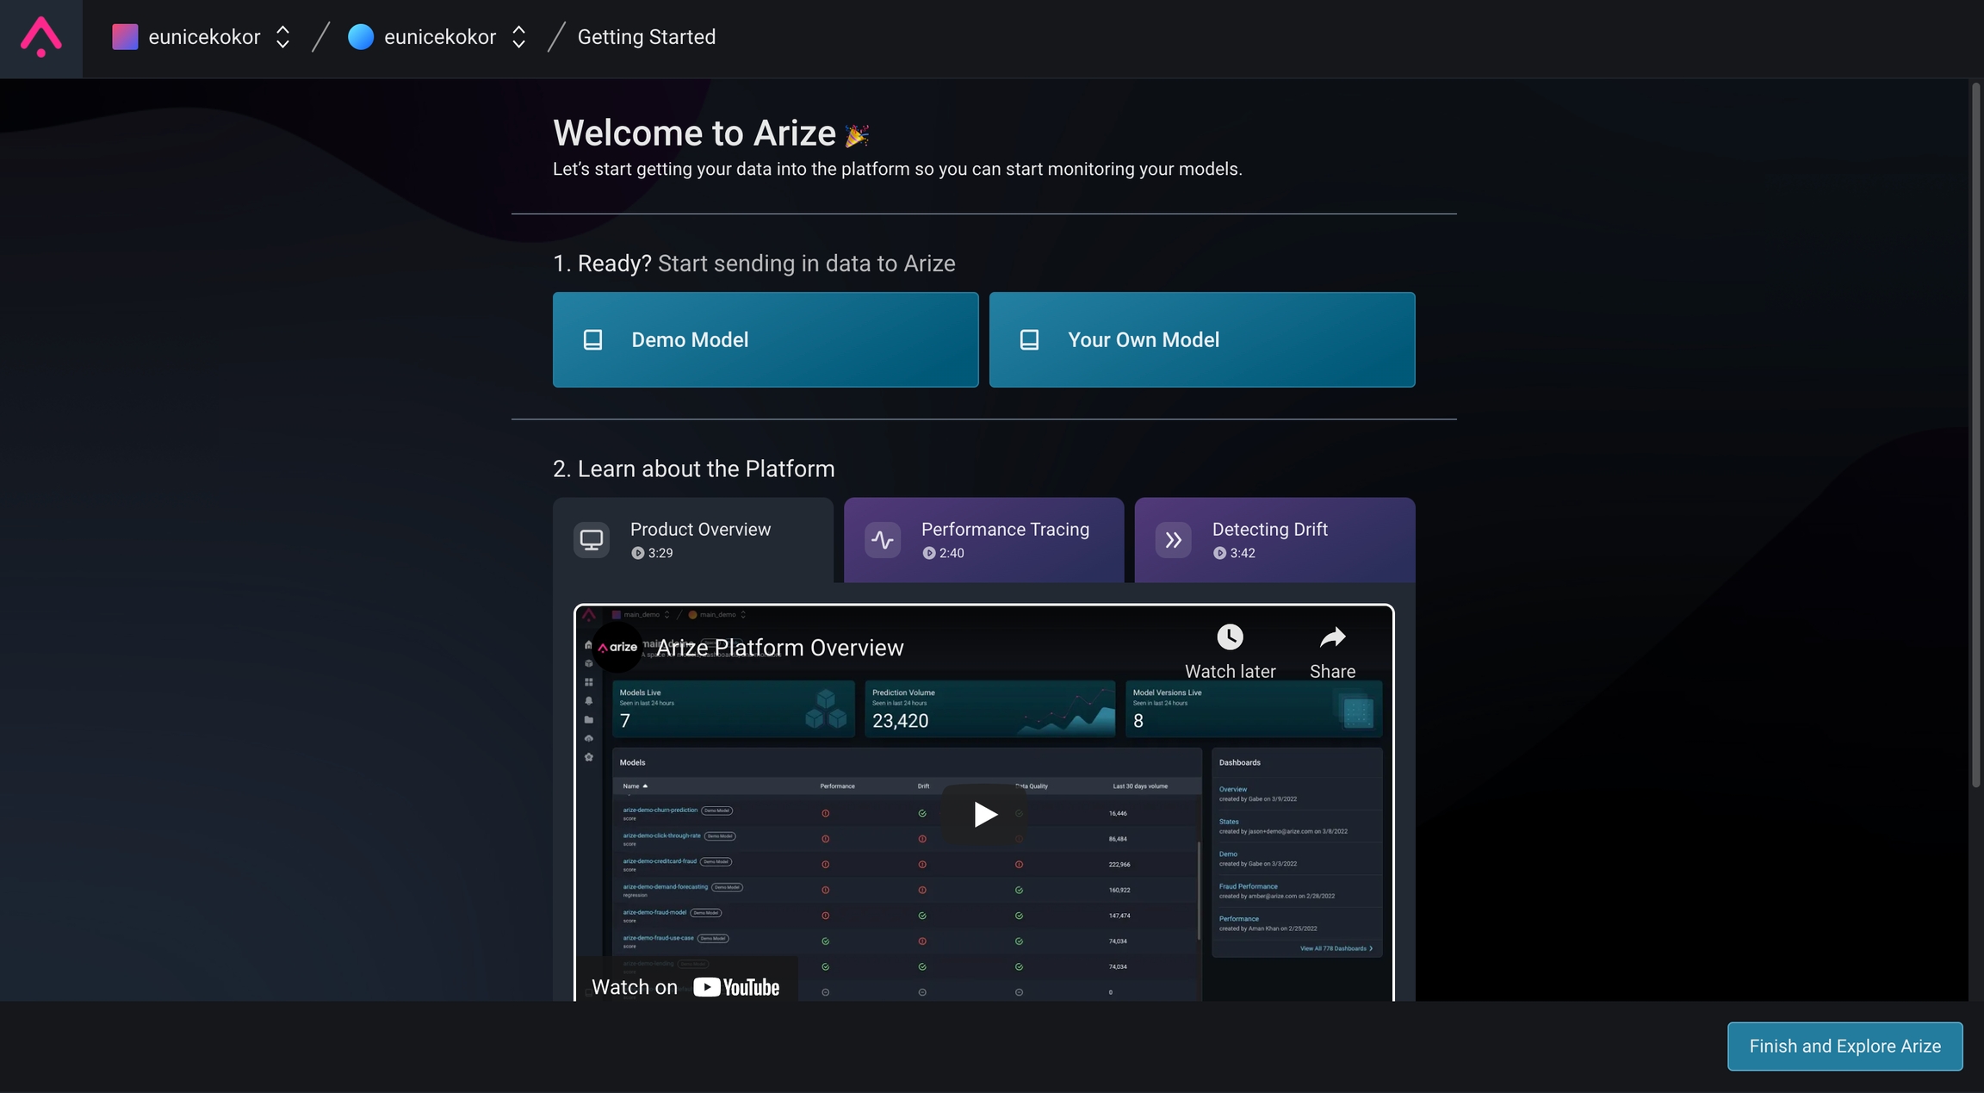The height and width of the screenshot is (1093, 1984).
Task: Play the Arize Platform Overview video
Action: (x=984, y=814)
